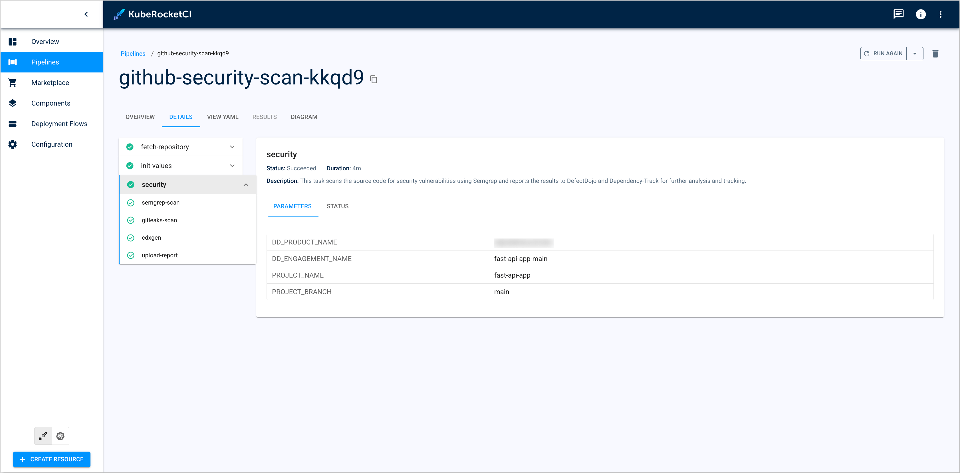Image resolution: width=960 pixels, height=473 pixels.
Task: Delete the pipeline with the trash icon
Action: (935, 53)
